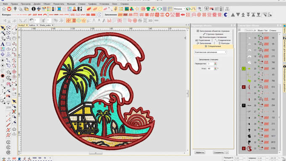Click the blue grid icon next to hoop
Viewport: 286px width, 161px height.
tap(165, 9)
